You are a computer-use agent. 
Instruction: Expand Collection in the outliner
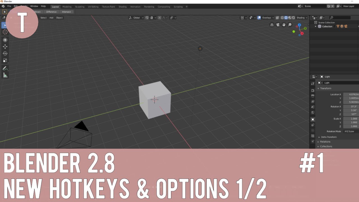[316, 26]
